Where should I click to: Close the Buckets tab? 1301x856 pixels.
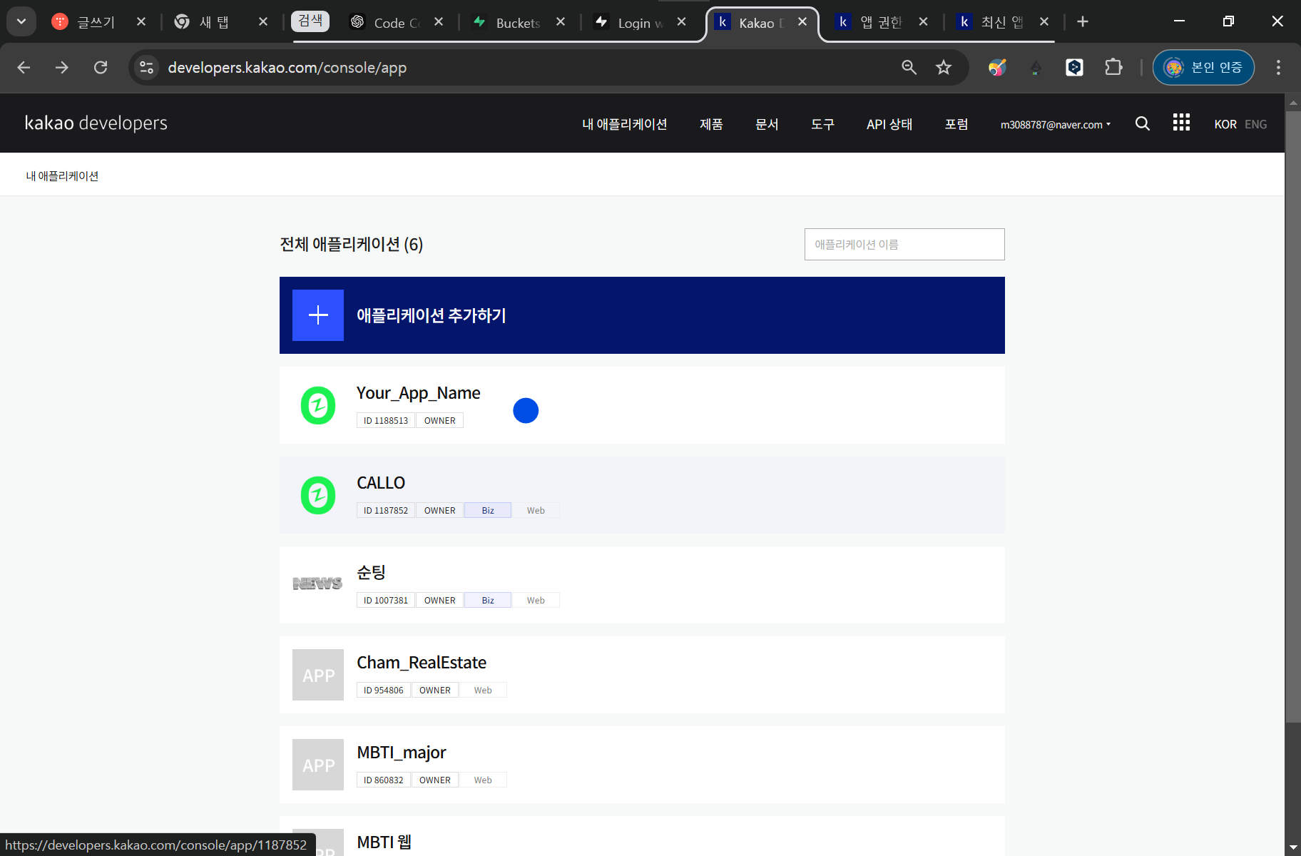click(x=561, y=22)
